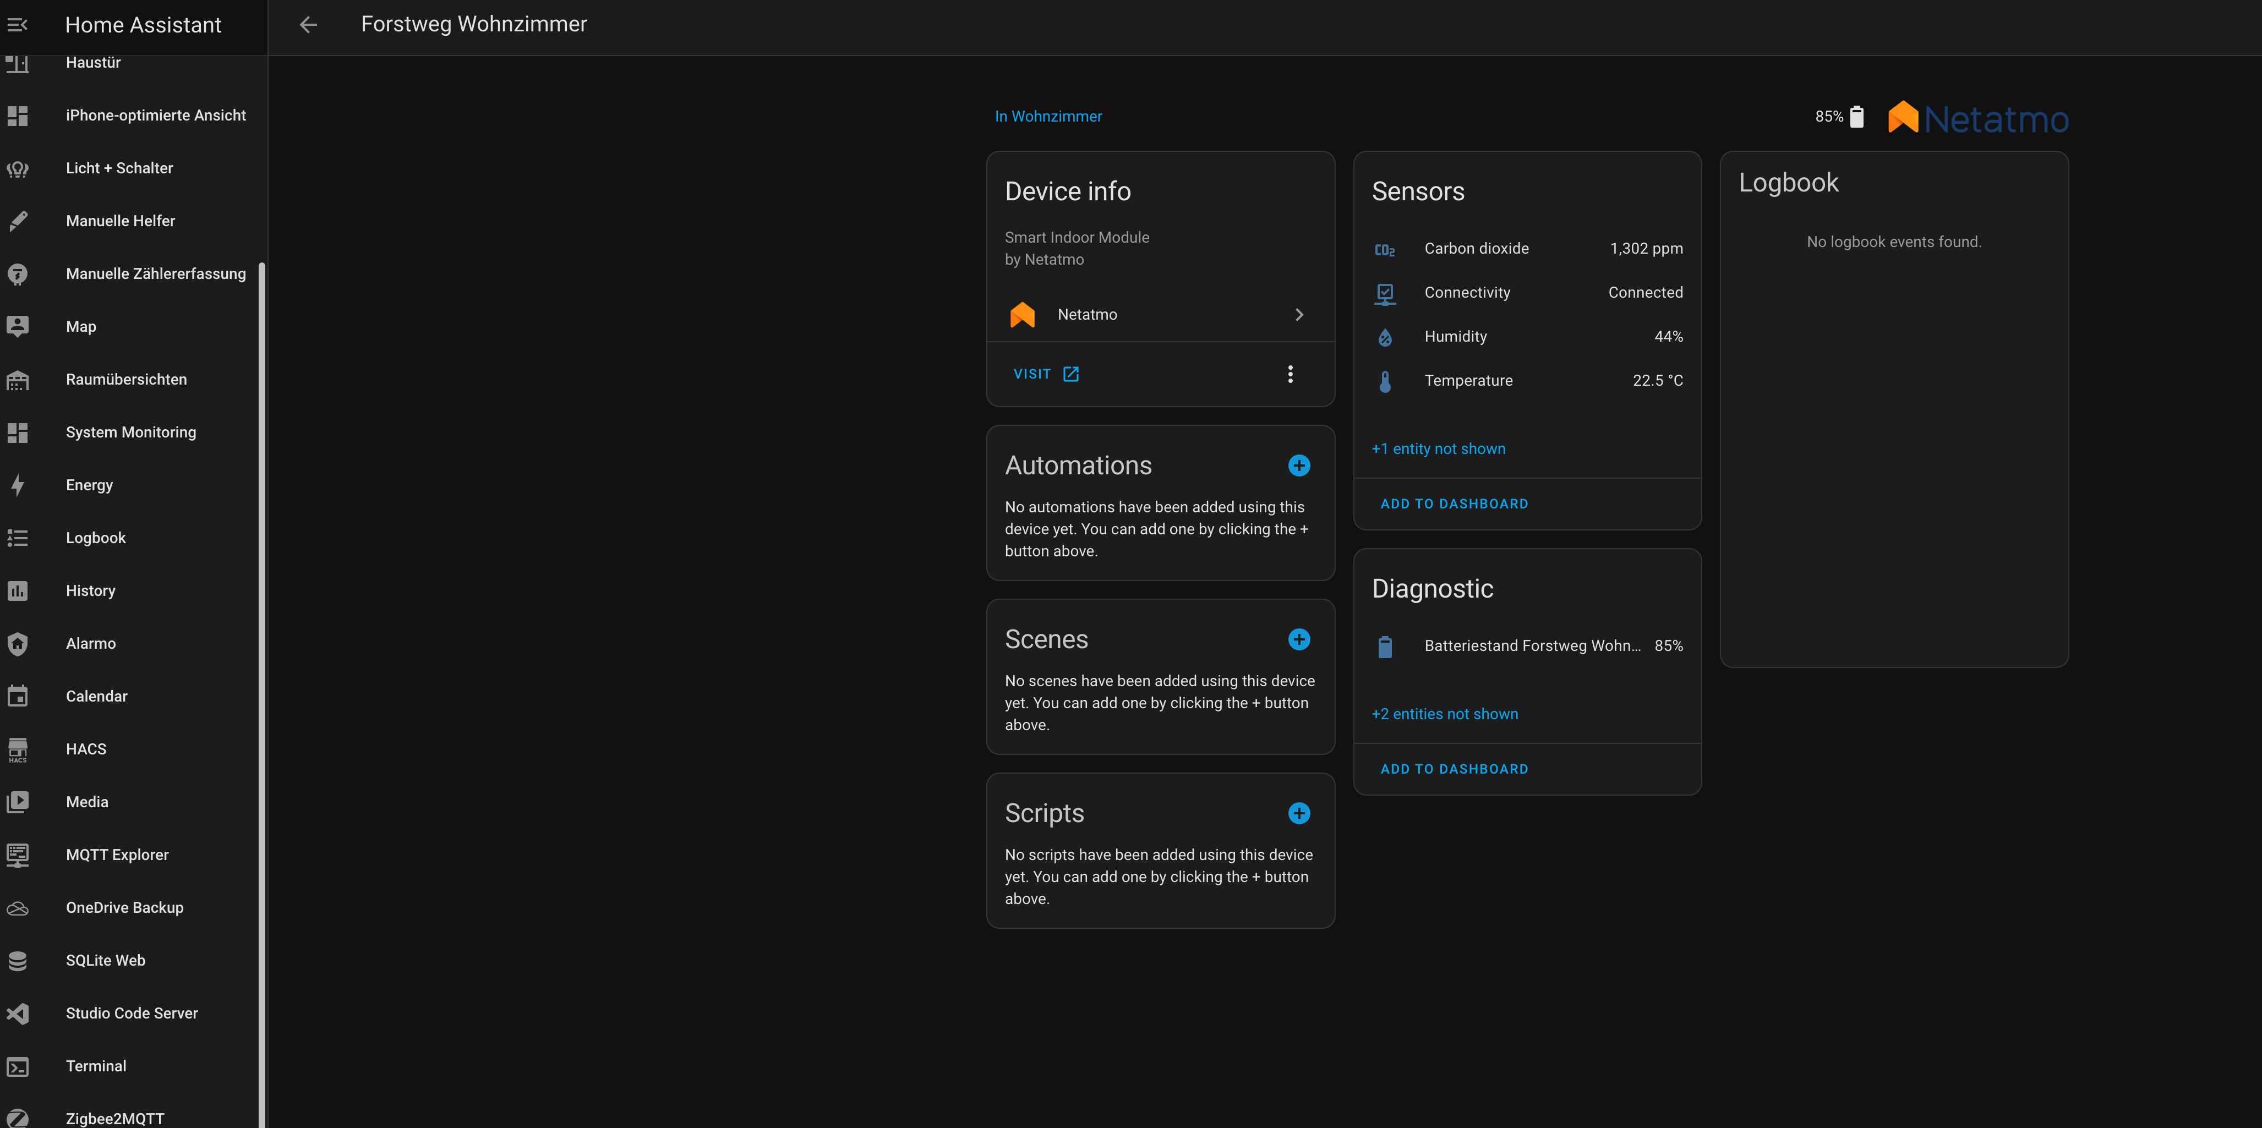Click the Terminal console icon

pos(18,1066)
